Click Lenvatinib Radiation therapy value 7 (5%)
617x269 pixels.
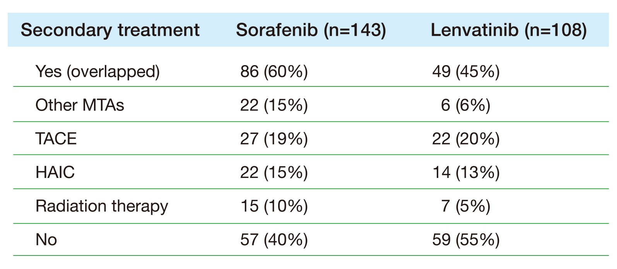click(466, 206)
